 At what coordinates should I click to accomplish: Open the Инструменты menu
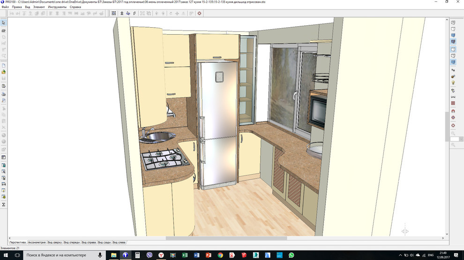(57, 7)
